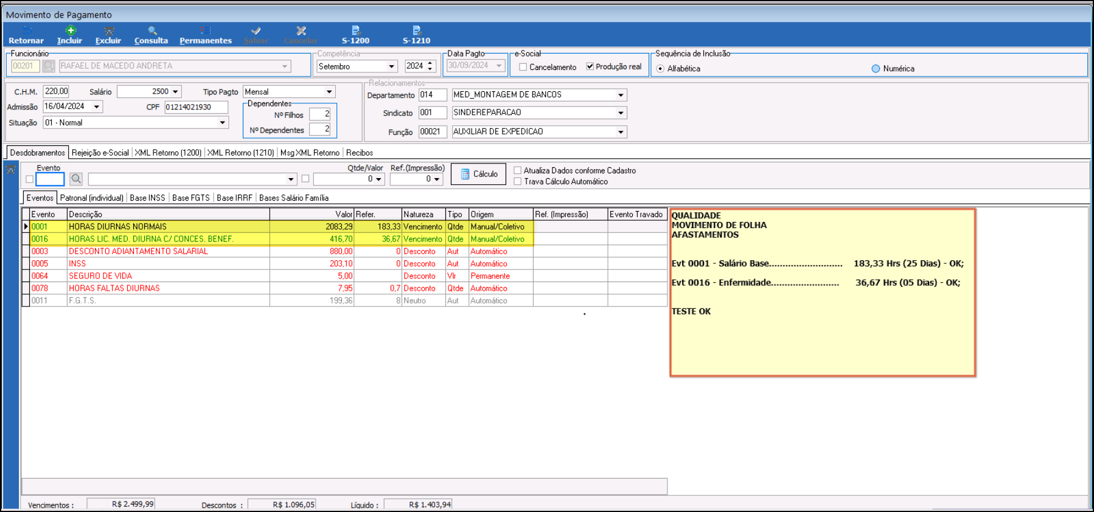The image size is (1094, 512).
Task: Select the Eventos sub-tab
Action: tap(40, 198)
